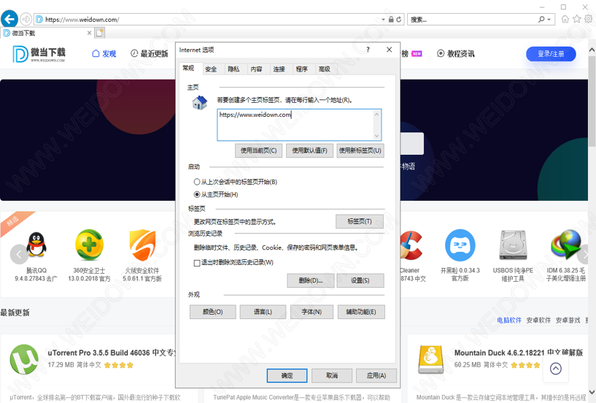Open the 开黑啦 app icon
The height and width of the screenshot is (403, 596).
pos(460,245)
